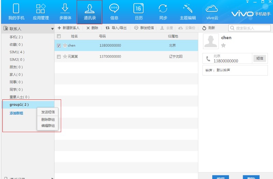Click the phone icon next to 13800000000
Screen dimensions: 273x179
click(x=208, y=59)
